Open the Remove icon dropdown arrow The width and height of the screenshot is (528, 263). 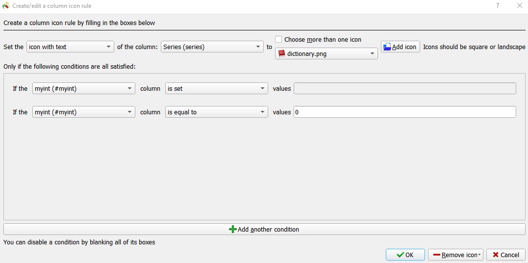(x=480, y=255)
